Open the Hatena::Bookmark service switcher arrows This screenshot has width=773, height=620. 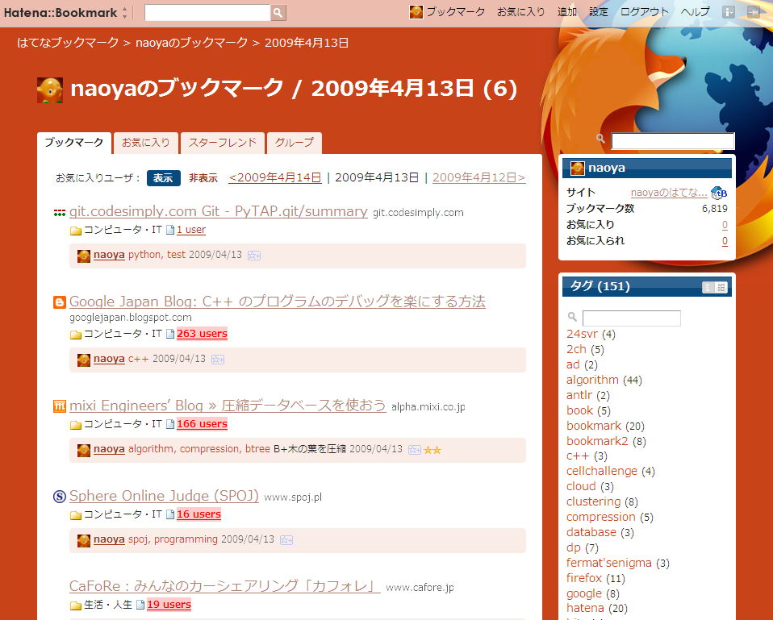click(x=125, y=13)
